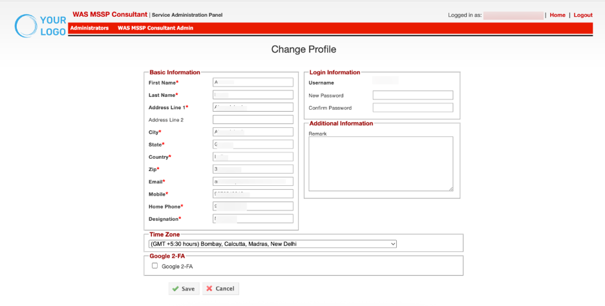Open WAS MSSP Consultant Admin menu
The image size is (605, 306).
pos(156,28)
